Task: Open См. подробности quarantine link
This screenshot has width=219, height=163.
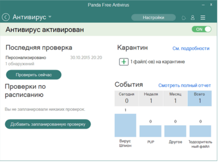Action: click(191, 48)
